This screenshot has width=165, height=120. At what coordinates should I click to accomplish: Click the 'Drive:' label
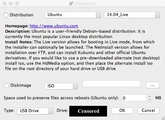(62, 111)
